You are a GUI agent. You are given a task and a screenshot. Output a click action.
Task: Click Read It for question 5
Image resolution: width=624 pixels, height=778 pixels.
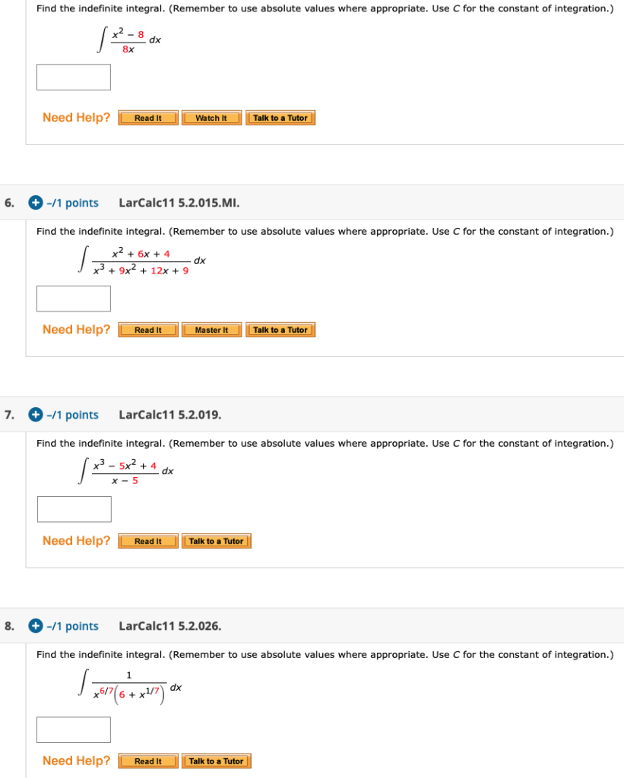(147, 117)
